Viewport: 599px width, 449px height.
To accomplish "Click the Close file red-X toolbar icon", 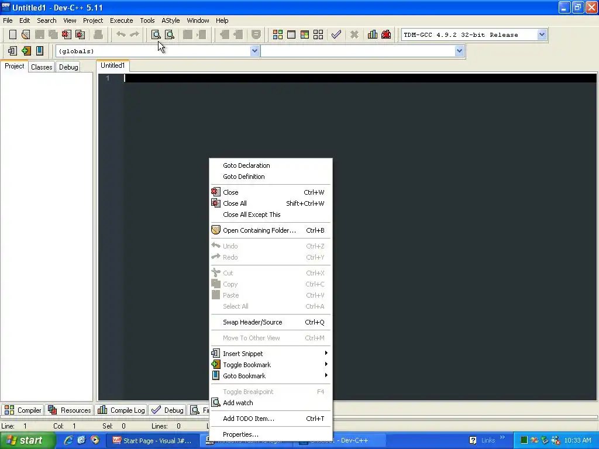I will coord(67,34).
